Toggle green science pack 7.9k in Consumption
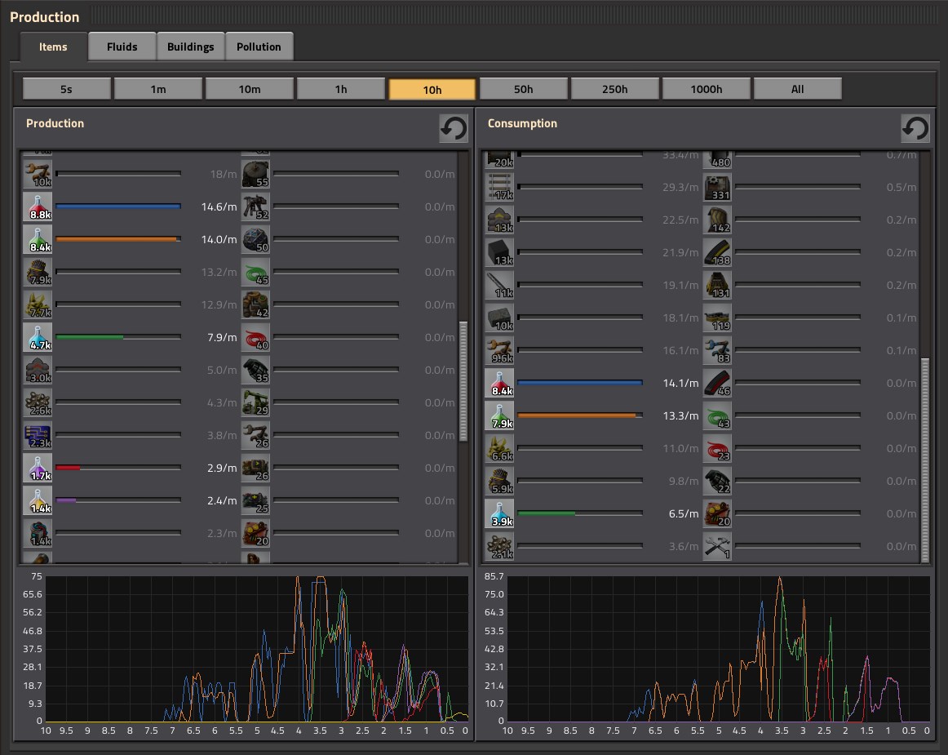948x755 pixels. (x=499, y=416)
